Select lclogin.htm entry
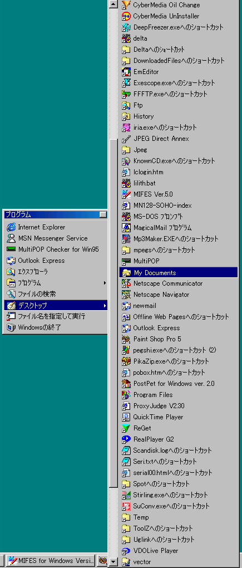This screenshot has width=242, height=568. [179, 172]
